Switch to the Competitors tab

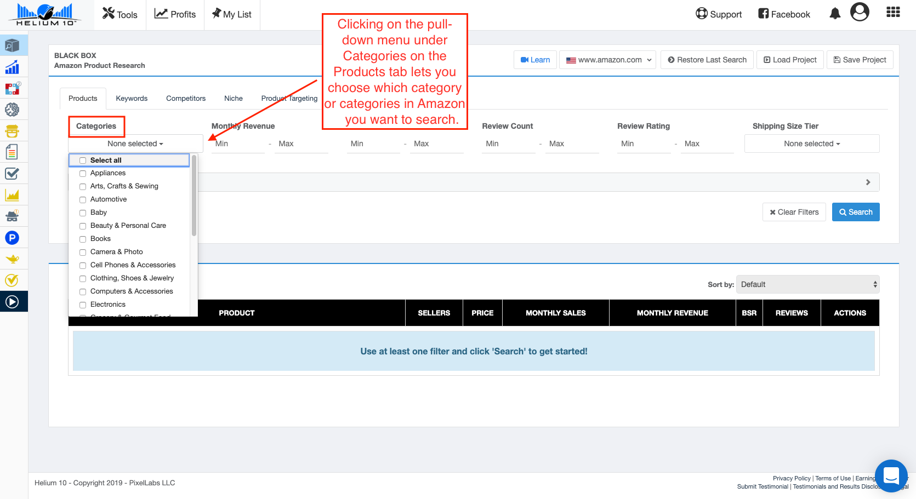pos(186,99)
